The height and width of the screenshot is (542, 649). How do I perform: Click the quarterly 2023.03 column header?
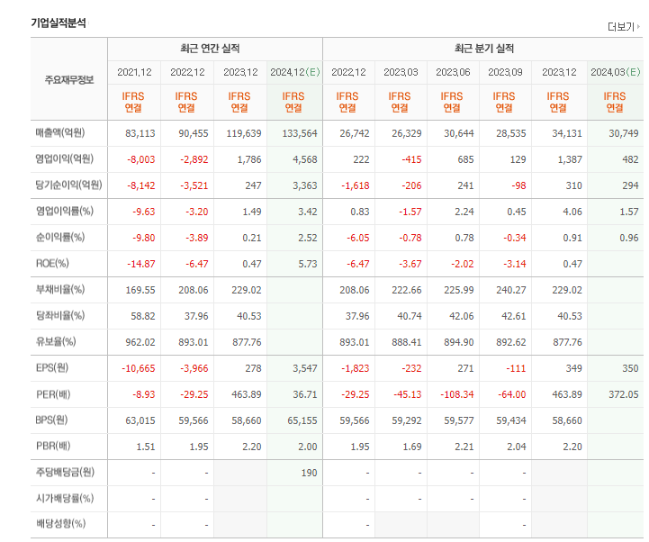coord(401,72)
